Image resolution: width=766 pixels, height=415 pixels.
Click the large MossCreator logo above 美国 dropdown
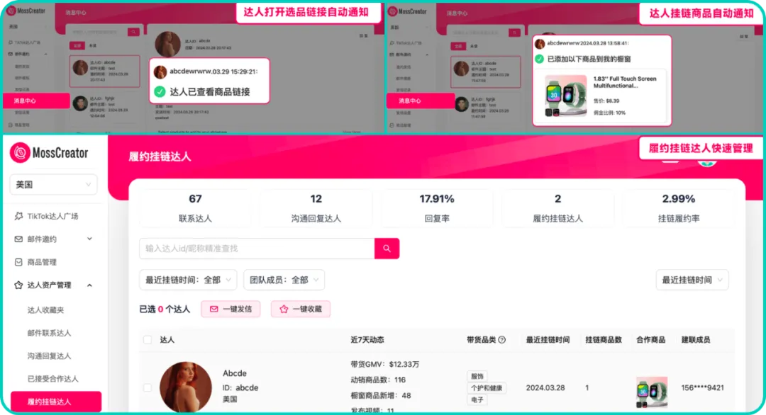click(49, 153)
